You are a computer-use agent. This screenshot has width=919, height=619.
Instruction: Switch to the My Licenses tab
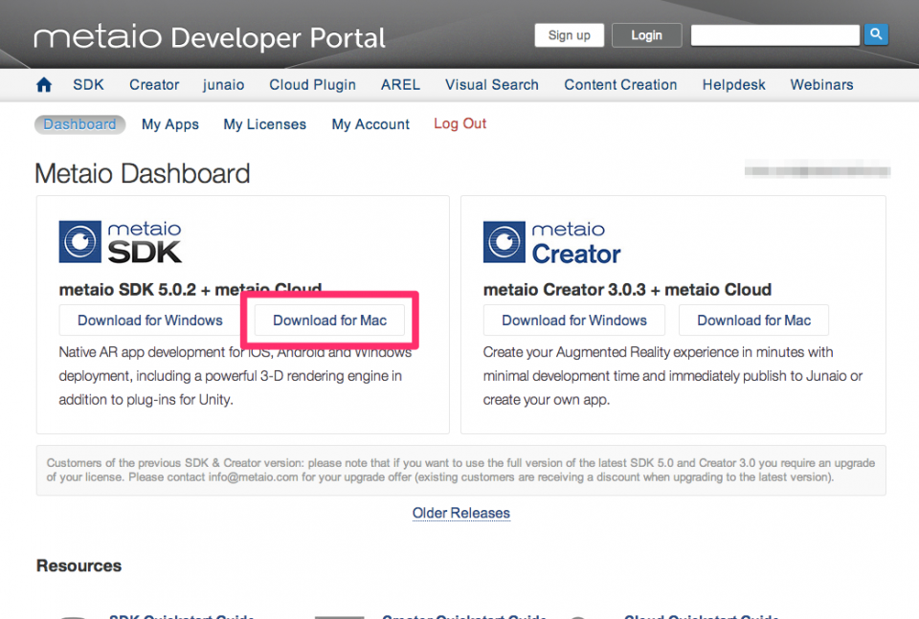point(265,124)
